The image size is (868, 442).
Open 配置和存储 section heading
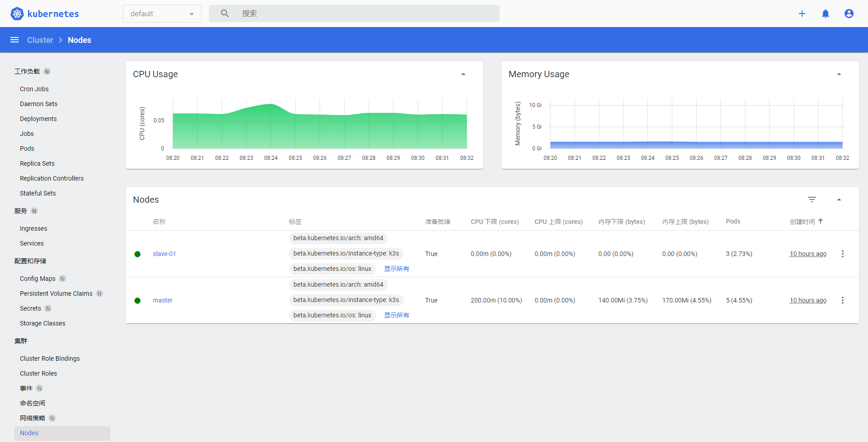30,261
